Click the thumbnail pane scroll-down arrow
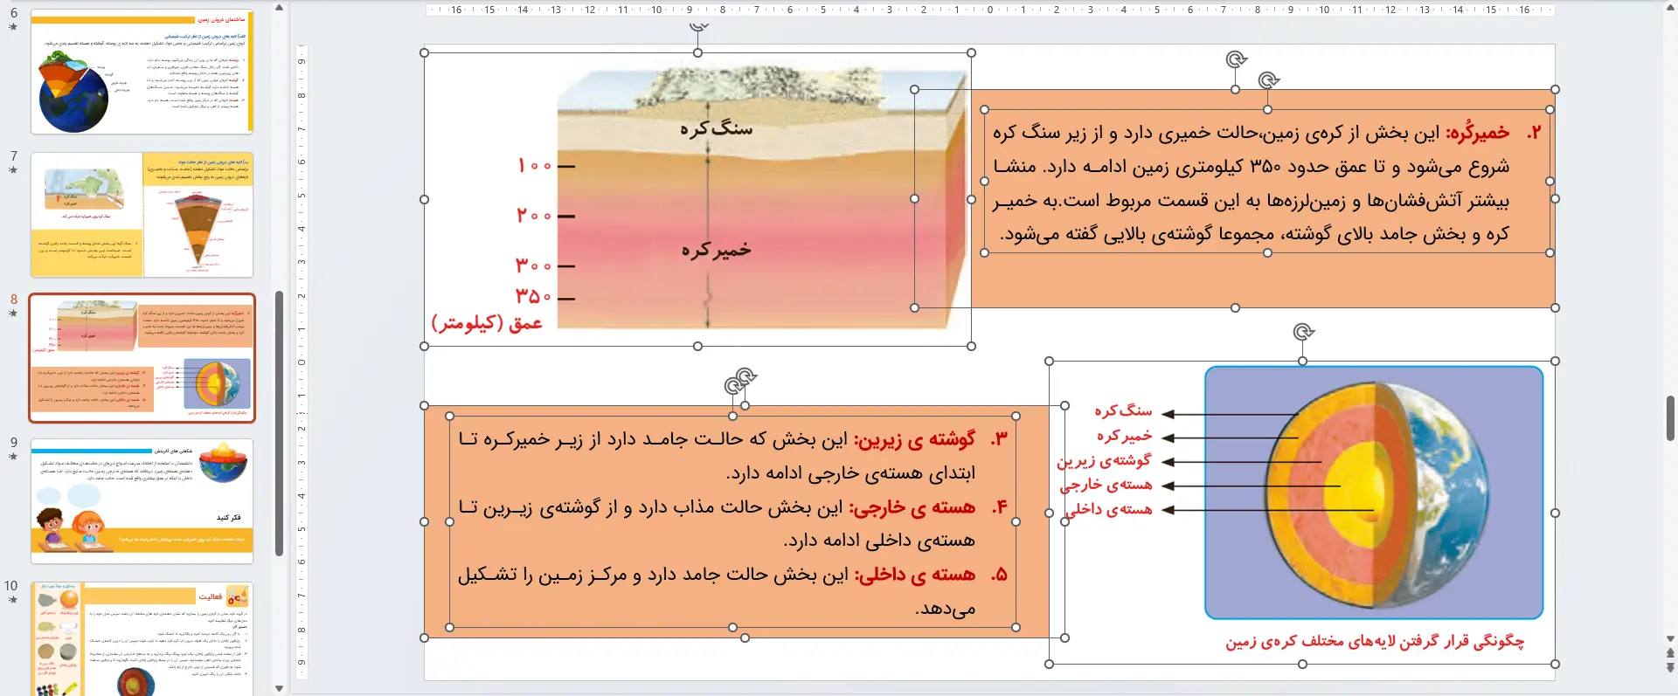This screenshot has width=1678, height=696. [279, 688]
